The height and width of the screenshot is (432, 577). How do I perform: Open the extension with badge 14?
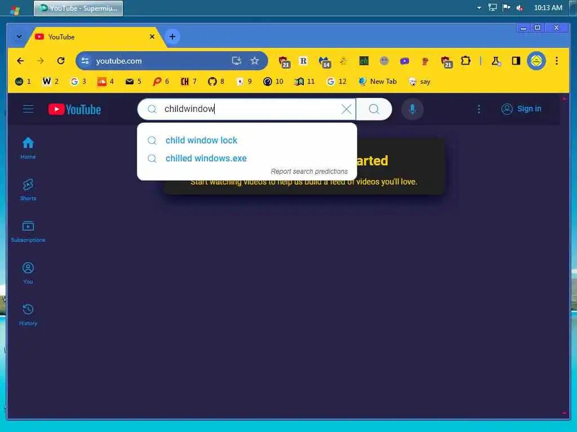coord(325,62)
